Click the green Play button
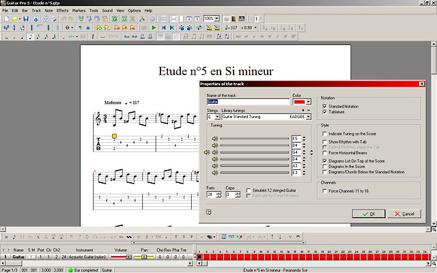Image resolution: width=437 pixels, height=273 pixels. pos(154,27)
